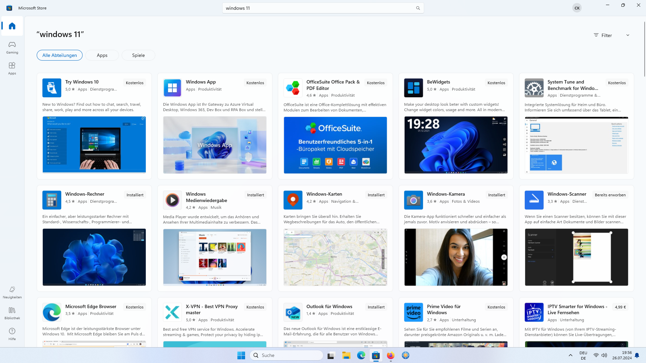The image size is (646, 363).
Task: Select the Apps filter tab
Action: pos(102,55)
